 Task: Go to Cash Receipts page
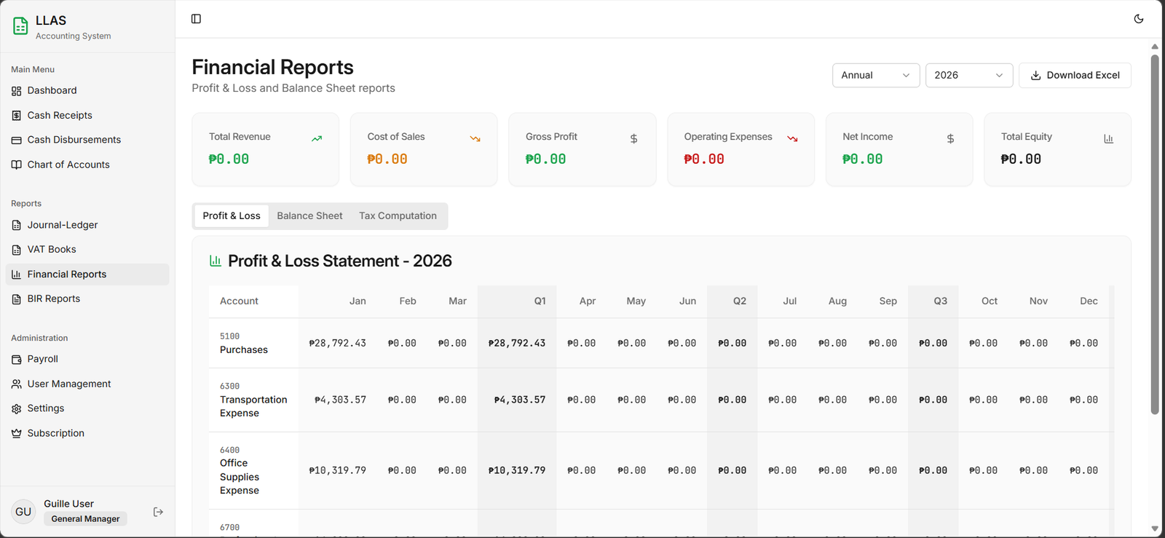point(60,115)
